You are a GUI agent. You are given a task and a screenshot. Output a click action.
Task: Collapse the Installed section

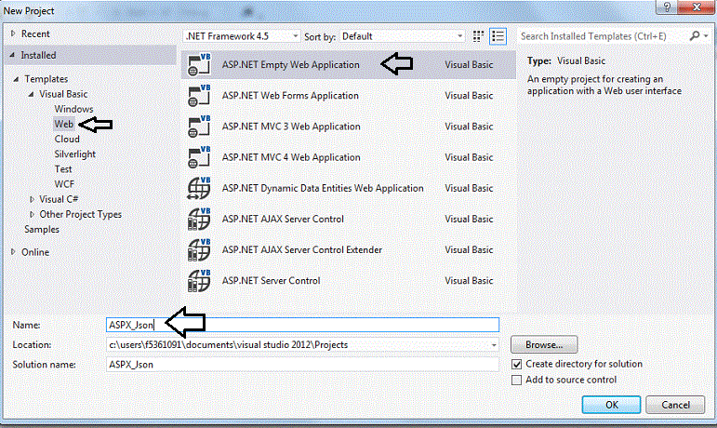tap(12, 55)
